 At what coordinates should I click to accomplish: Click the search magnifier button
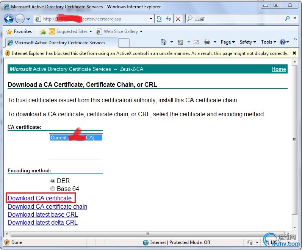point(287,19)
